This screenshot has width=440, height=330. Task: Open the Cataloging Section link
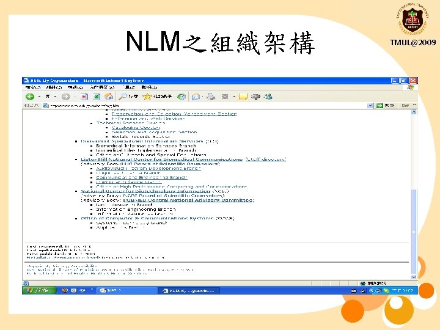136,127
